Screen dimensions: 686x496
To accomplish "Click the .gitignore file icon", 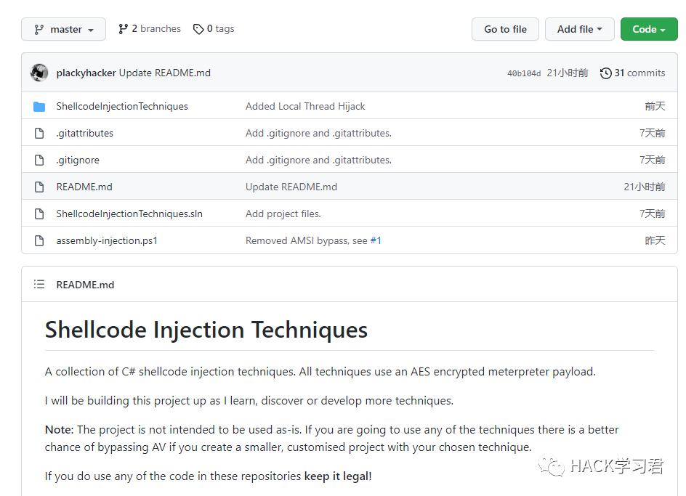I will [x=39, y=160].
